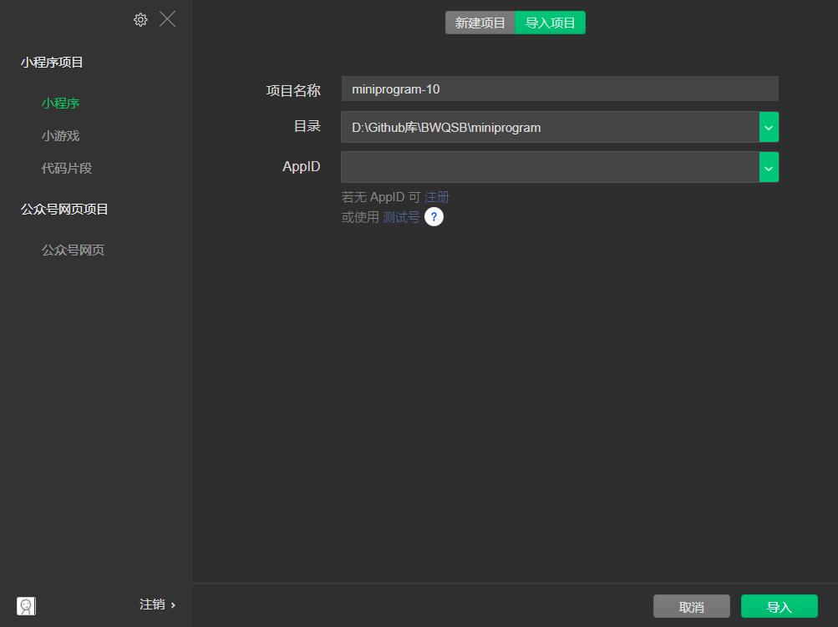Screen dimensions: 838x627
Task: Click the 公众号网页项目 section heading
Action: click(64, 209)
